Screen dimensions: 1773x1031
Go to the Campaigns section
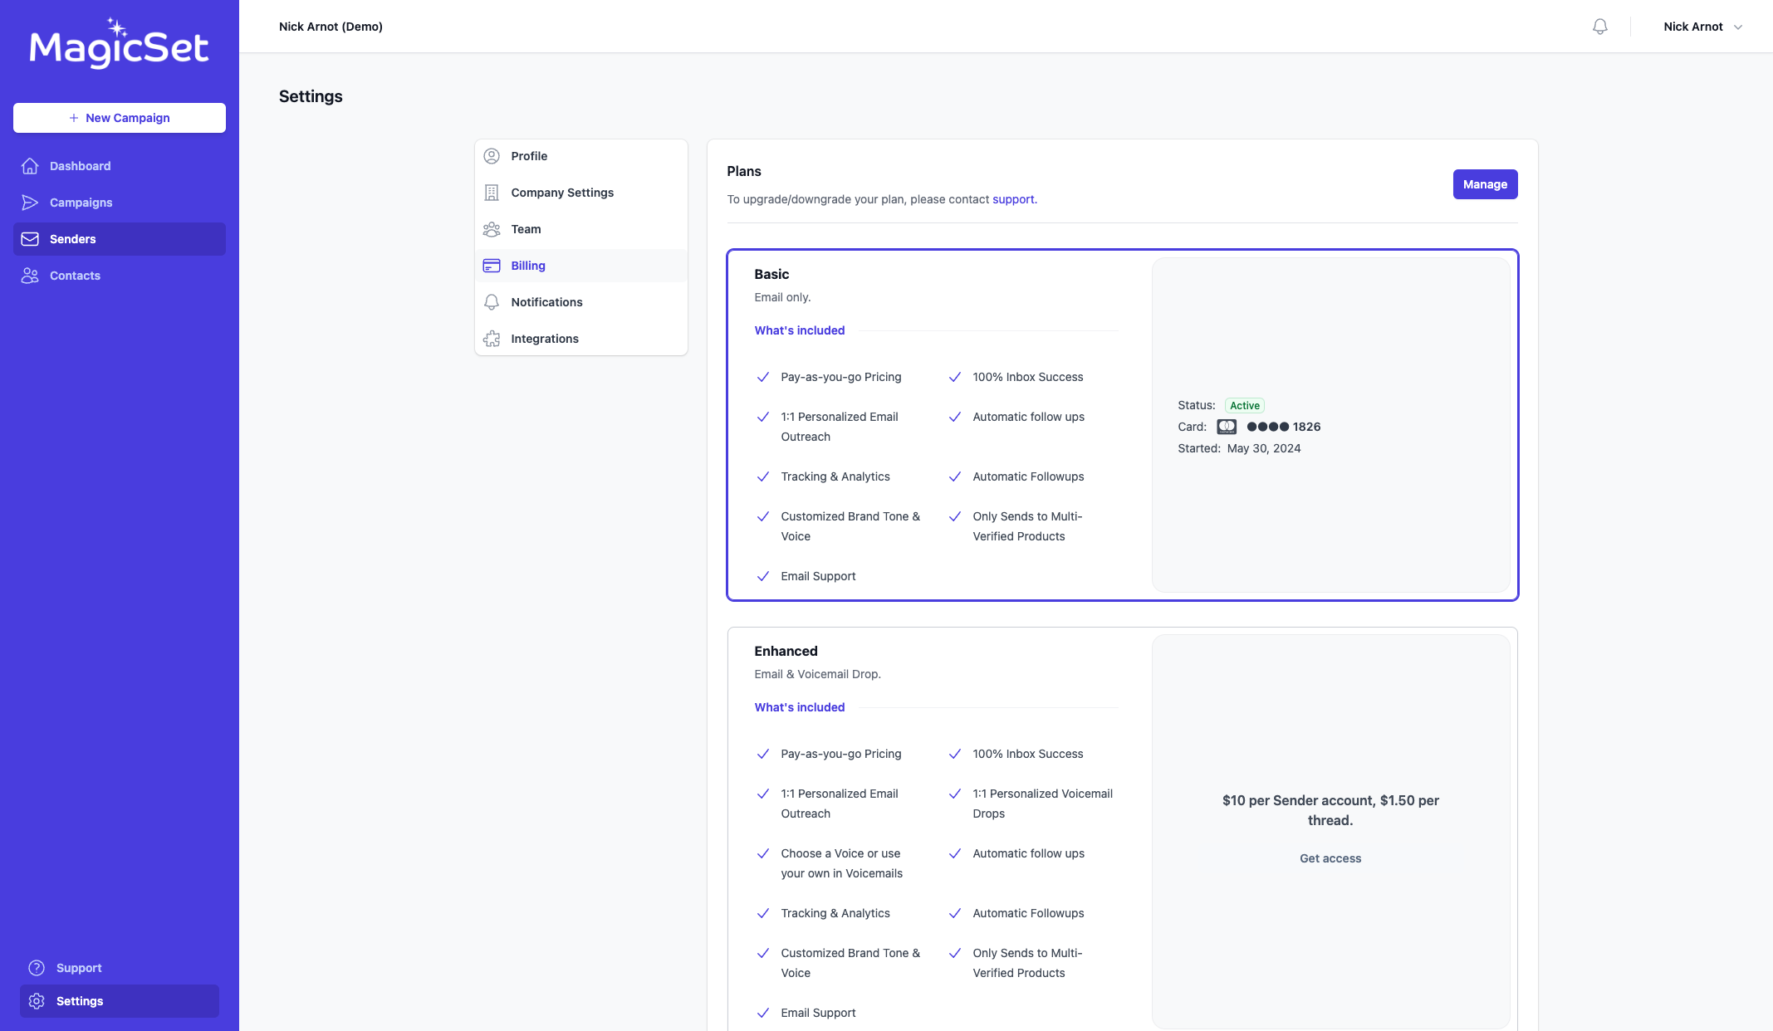click(120, 203)
